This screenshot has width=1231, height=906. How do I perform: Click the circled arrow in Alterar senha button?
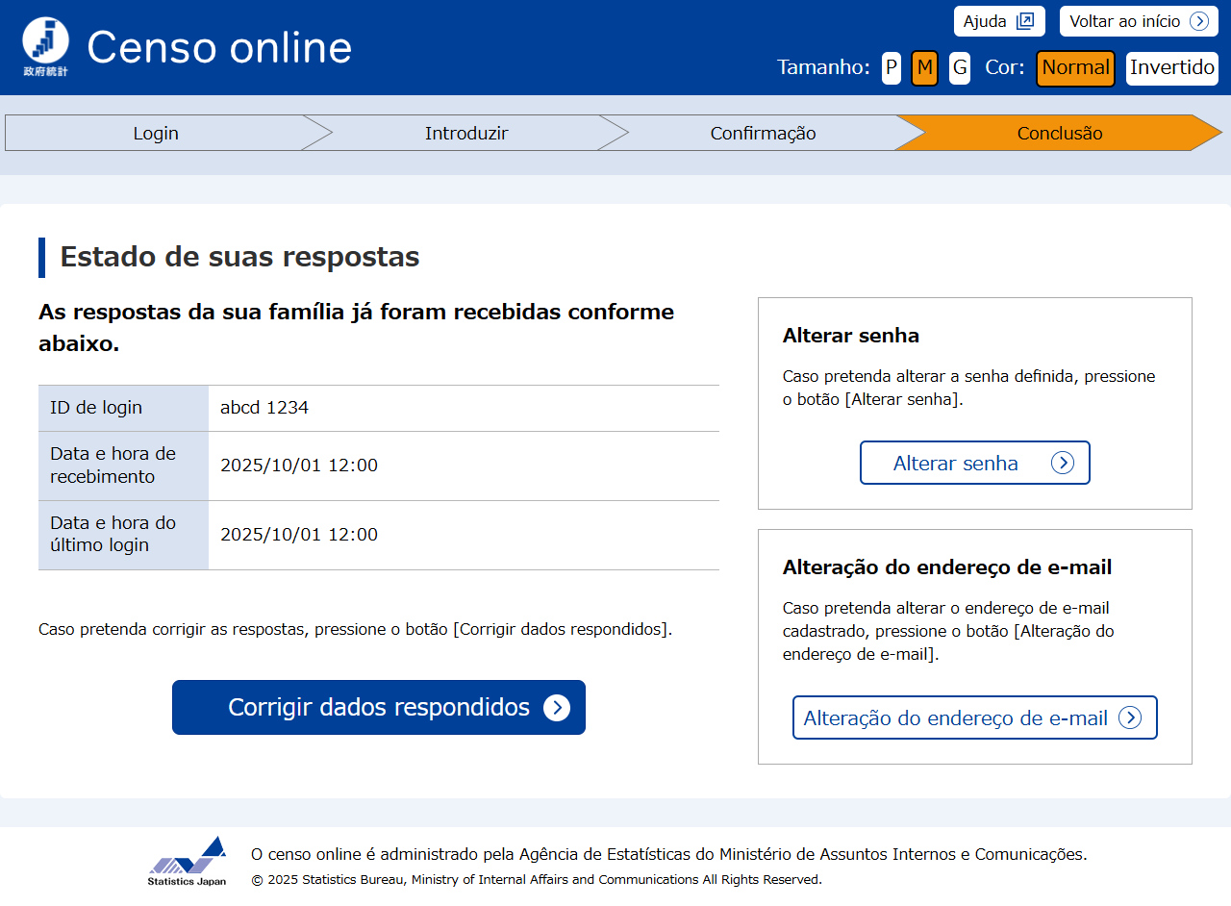(1062, 463)
